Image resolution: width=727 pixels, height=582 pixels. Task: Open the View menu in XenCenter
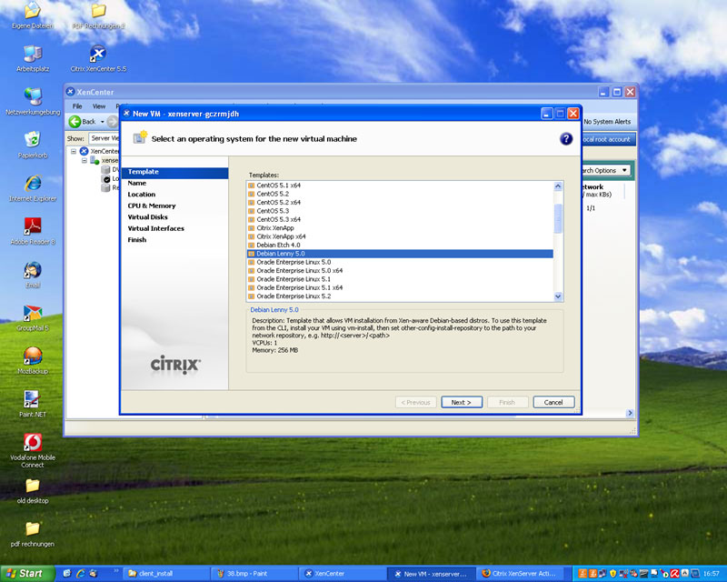[99, 106]
